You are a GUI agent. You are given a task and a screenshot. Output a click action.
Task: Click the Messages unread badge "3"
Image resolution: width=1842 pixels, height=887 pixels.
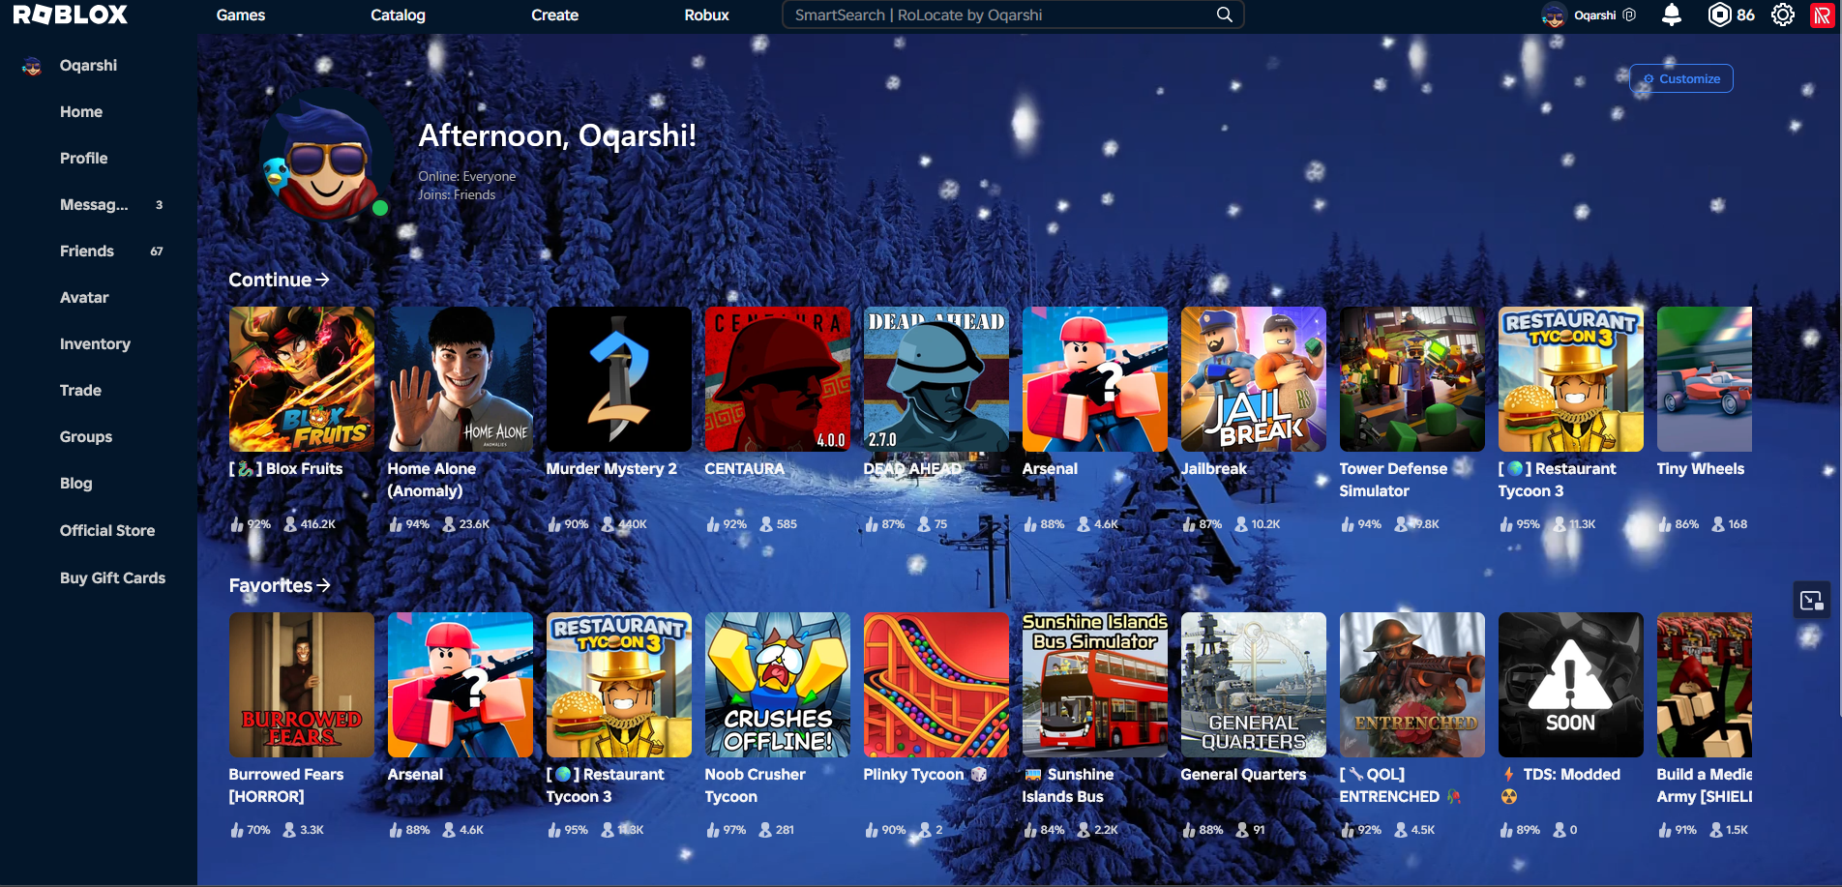160,205
